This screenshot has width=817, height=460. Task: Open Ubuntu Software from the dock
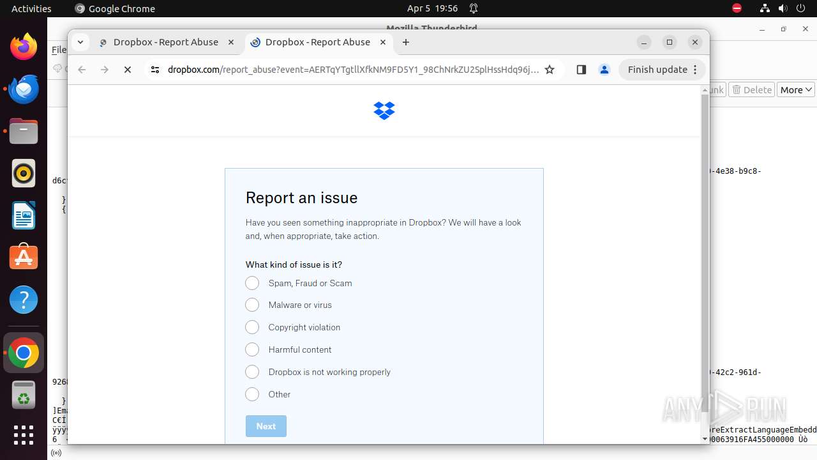point(24,257)
